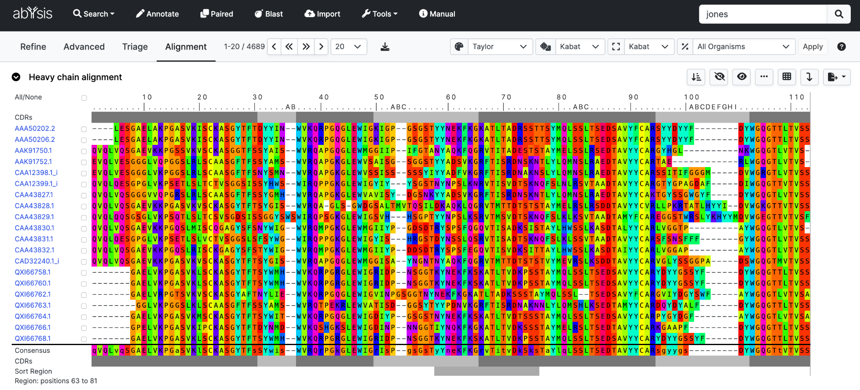Check the box for CAA43830.1
860x390 pixels.
pos(84,229)
